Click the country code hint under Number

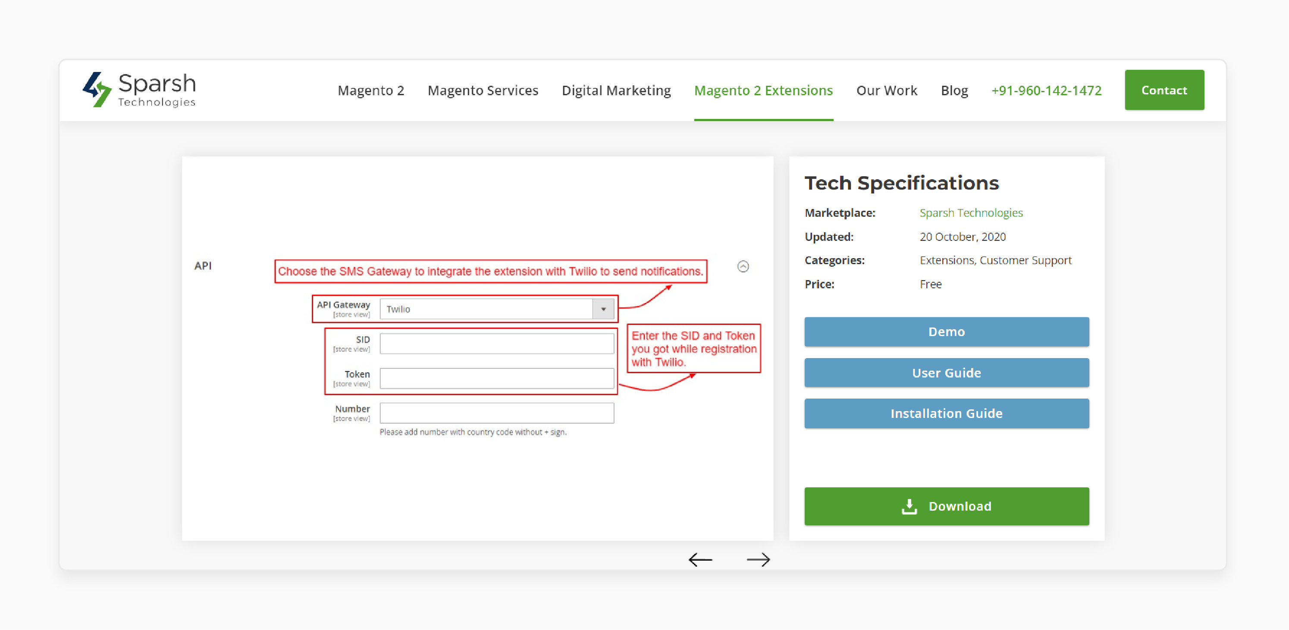coord(473,432)
